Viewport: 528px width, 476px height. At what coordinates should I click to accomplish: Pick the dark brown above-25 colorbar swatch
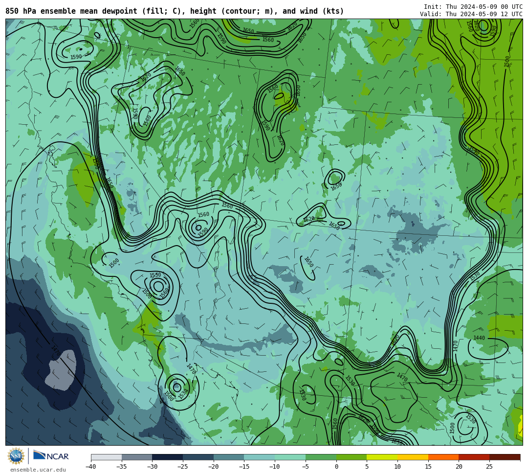click(x=505, y=457)
